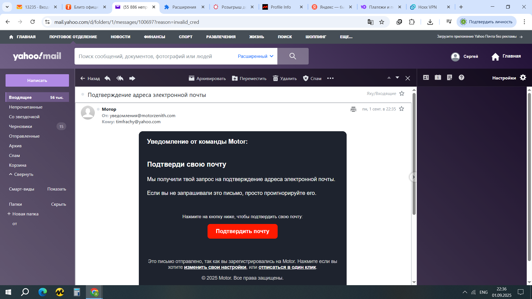Star the message next to Яху/Входящие

click(x=402, y=94)
